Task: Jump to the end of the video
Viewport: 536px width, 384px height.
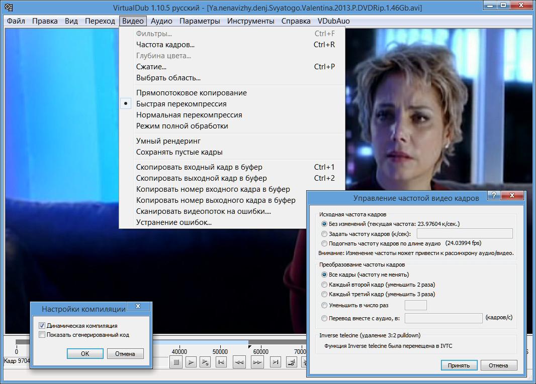Action: tap(275, 362)
